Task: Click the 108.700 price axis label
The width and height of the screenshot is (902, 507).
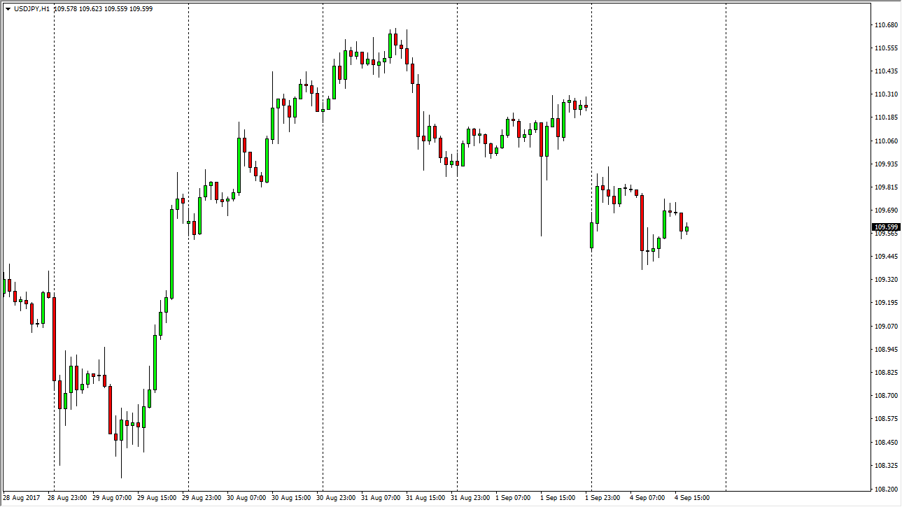Action: pos(885,395)
